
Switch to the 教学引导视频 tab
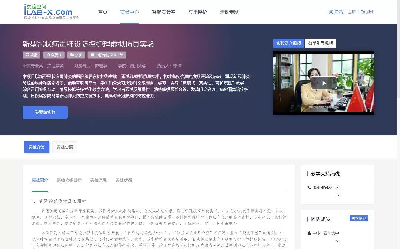tap(320, 43)
